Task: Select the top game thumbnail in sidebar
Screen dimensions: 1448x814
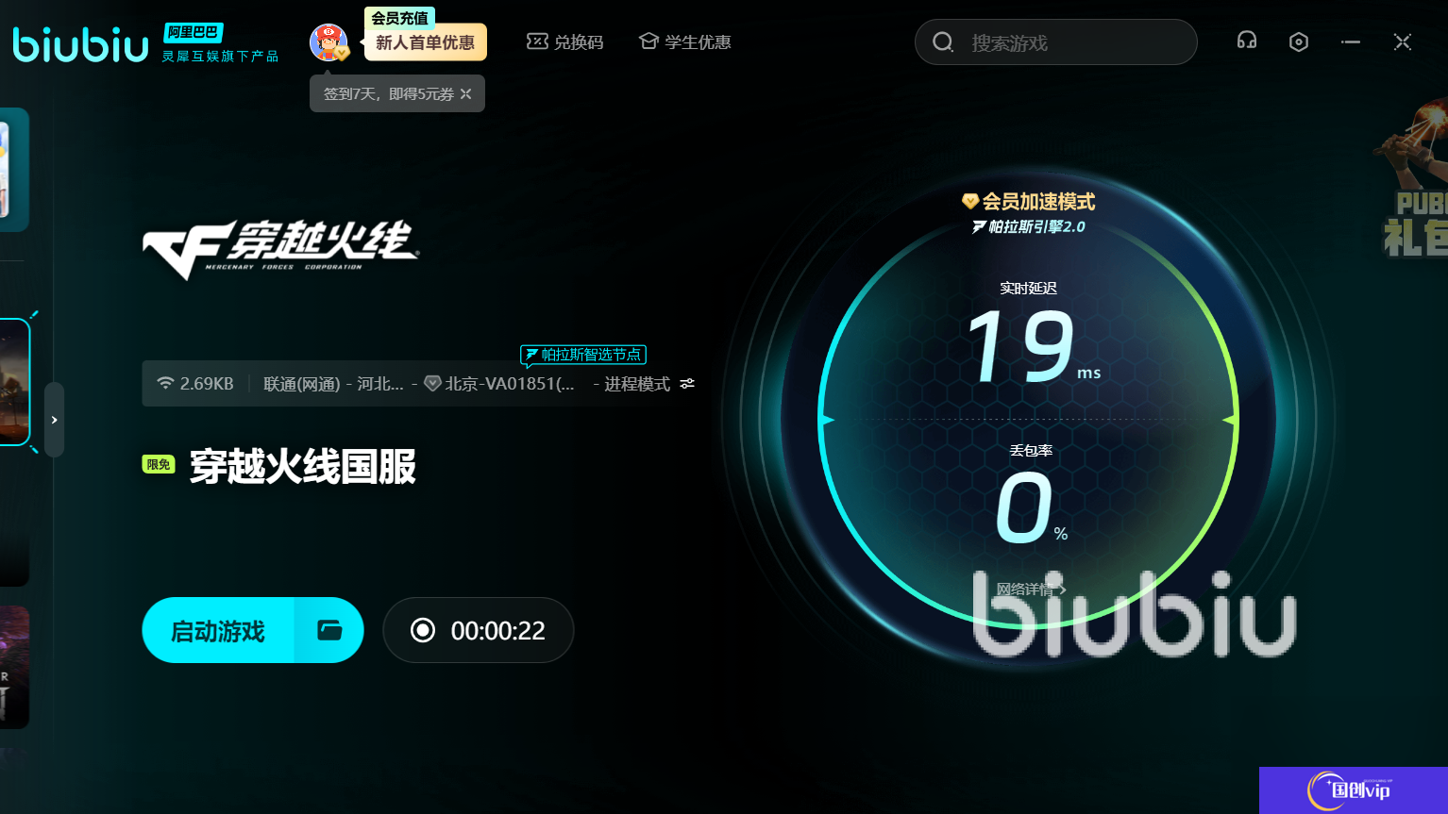Action: coord(14,170)
